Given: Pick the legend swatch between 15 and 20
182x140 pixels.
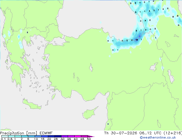Looking at the screenshot, I should point(45,136).
